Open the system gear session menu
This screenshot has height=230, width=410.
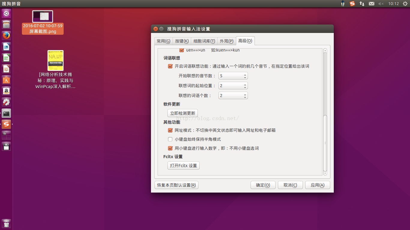405,4
